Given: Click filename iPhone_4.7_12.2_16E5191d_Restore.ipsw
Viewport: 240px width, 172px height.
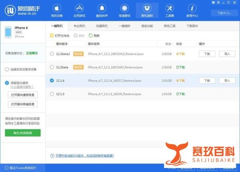Looking at the screenshot, I should (116, 54).
